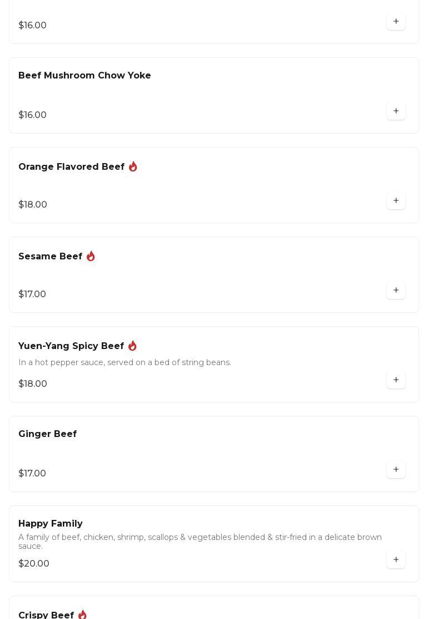Screen dimensions: 428x619
Task: Click the Happy Family description text
Action: pyautogui.click(x=200, y=542)
